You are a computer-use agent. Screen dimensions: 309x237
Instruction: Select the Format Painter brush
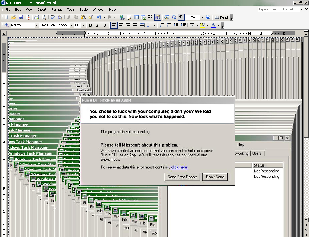90,18
